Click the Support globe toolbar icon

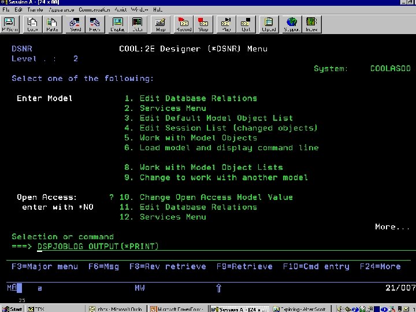pos(292,24)
